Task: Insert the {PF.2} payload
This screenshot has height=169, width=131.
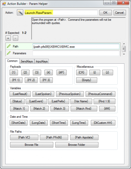Action: click(x=31, y=80)
